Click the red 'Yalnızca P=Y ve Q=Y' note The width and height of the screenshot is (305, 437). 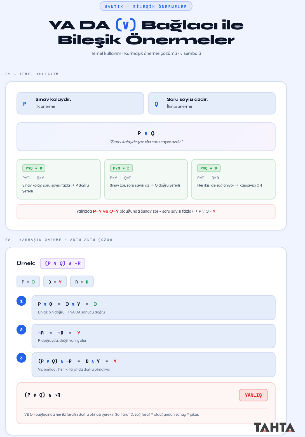click(146, 211)
